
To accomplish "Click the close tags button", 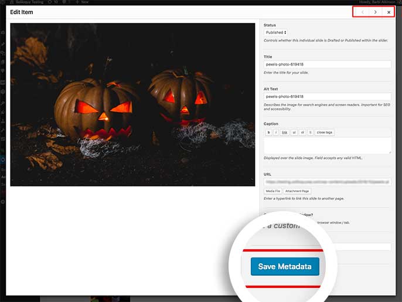I will click(324, 133).
